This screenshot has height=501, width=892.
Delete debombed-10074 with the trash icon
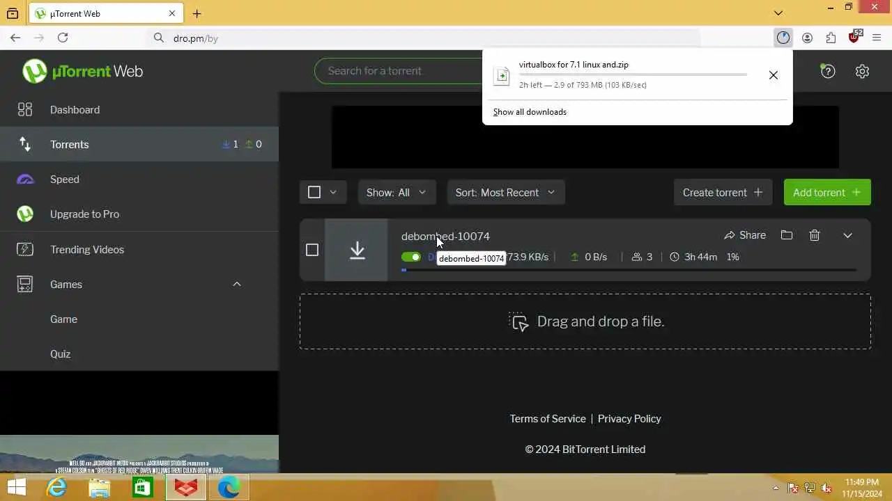click(x=815, y=235)
